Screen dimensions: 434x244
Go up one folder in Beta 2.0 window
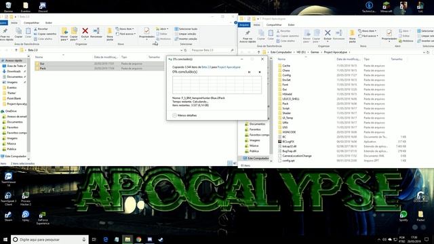[16, 50]
